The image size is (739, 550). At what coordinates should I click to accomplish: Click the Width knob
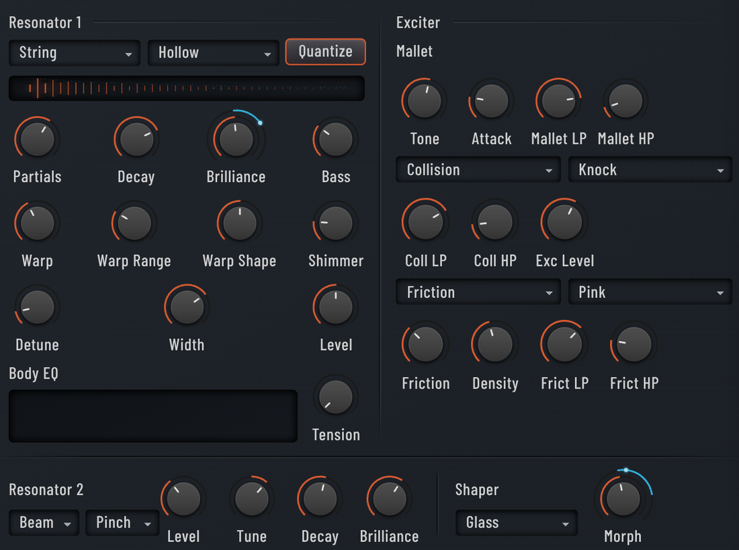(187, 307)
